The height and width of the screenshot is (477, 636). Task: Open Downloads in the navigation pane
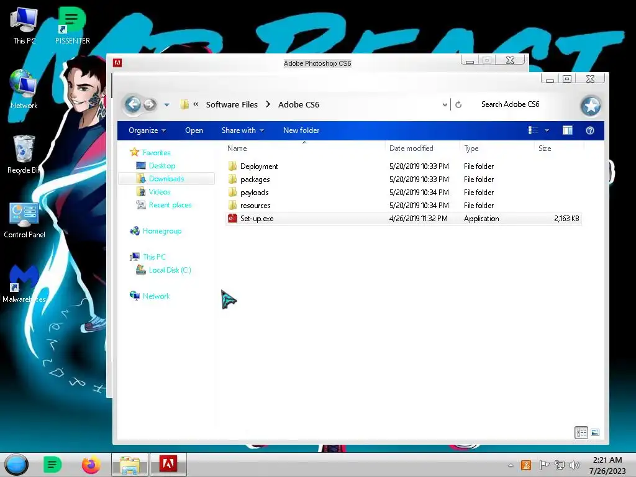[166, 178]
